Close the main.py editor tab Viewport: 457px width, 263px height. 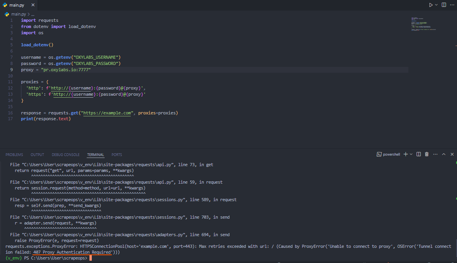(32, 5)
